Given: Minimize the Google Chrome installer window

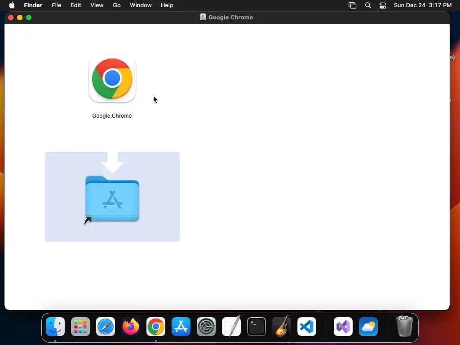Looking at the screenshot, I should 20,18.
